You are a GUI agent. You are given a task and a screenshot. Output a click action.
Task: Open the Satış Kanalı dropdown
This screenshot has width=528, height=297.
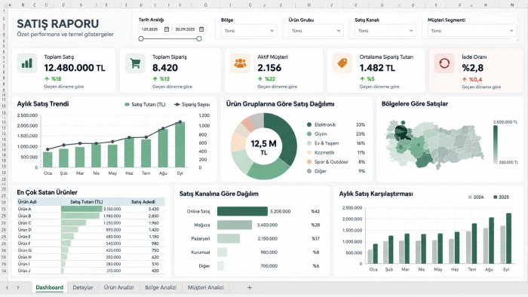(385, 31)
